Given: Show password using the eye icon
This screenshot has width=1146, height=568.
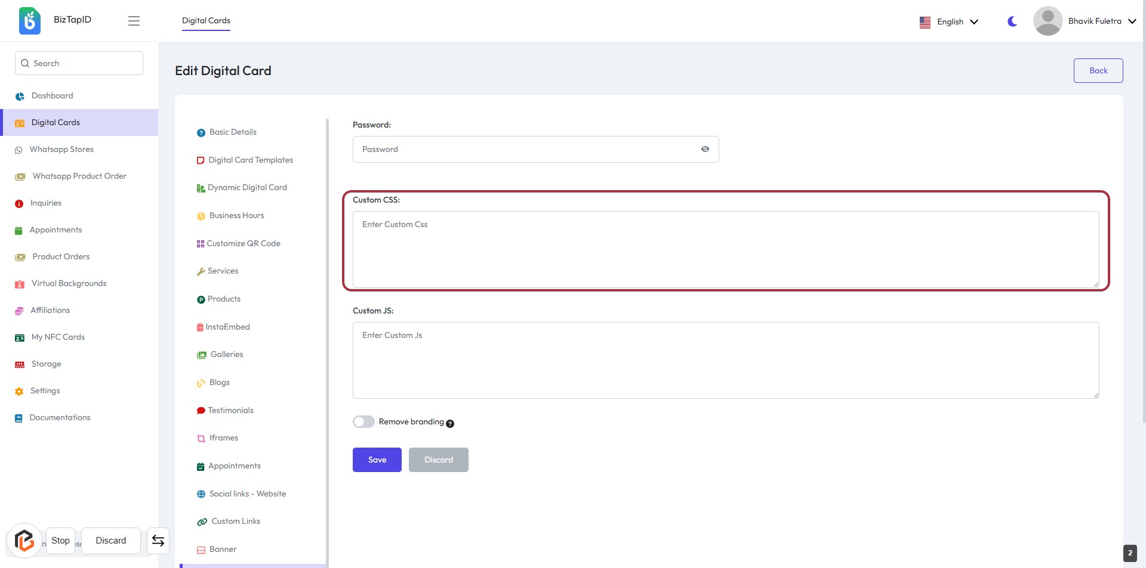Looking at the screenshot, I should (x=705, y=149).
